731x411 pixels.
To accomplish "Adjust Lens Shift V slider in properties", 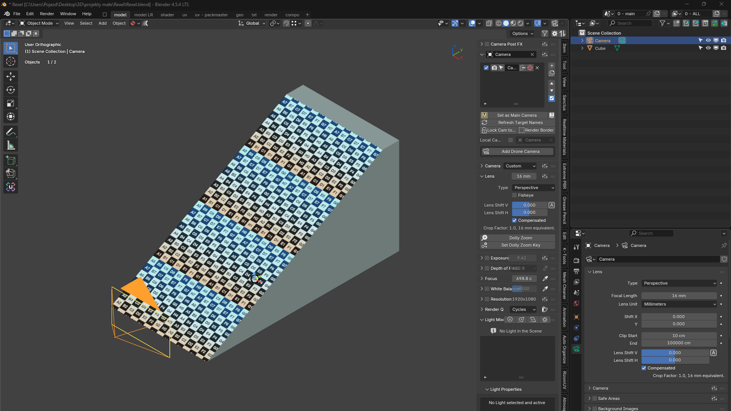I will [x=675, y=353].
